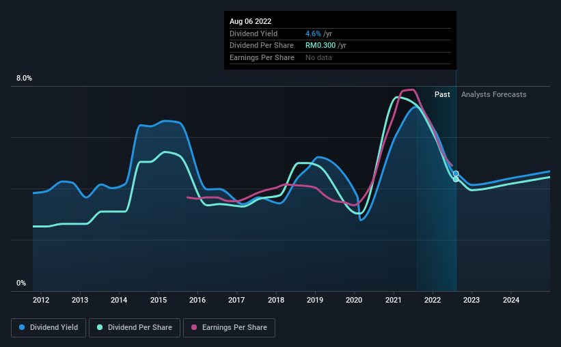Select the 2020 label on the x-axis
The image size is (561, 347).
tap(354, 300)
